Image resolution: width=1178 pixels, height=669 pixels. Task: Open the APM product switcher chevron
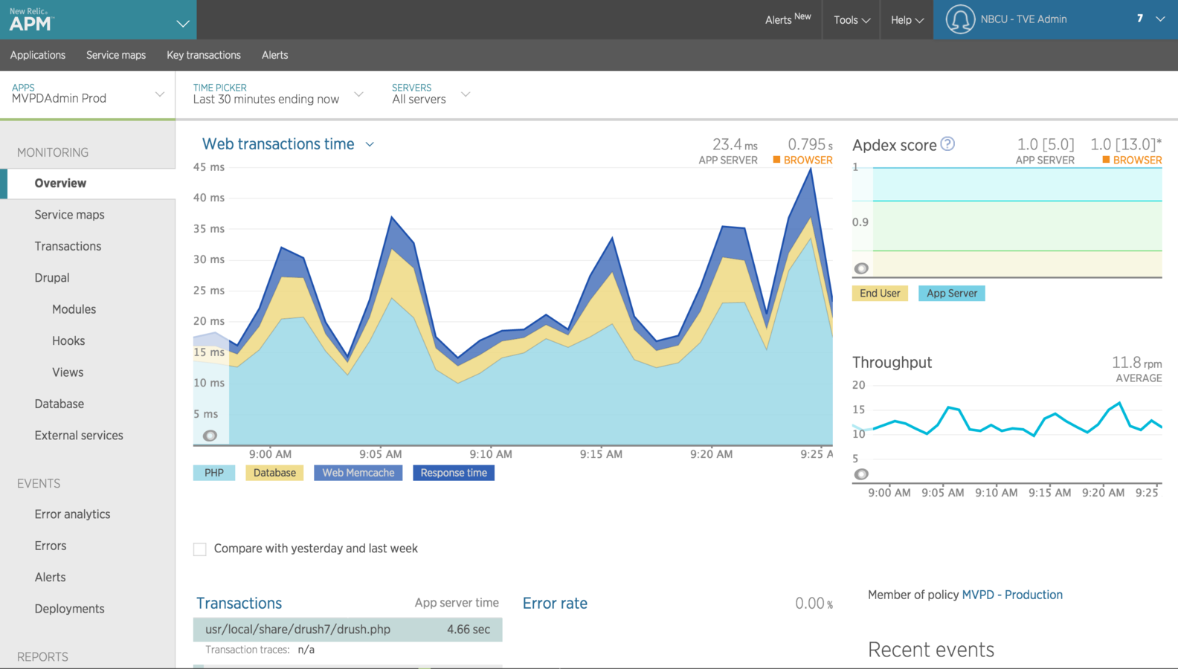click(183, 24)
